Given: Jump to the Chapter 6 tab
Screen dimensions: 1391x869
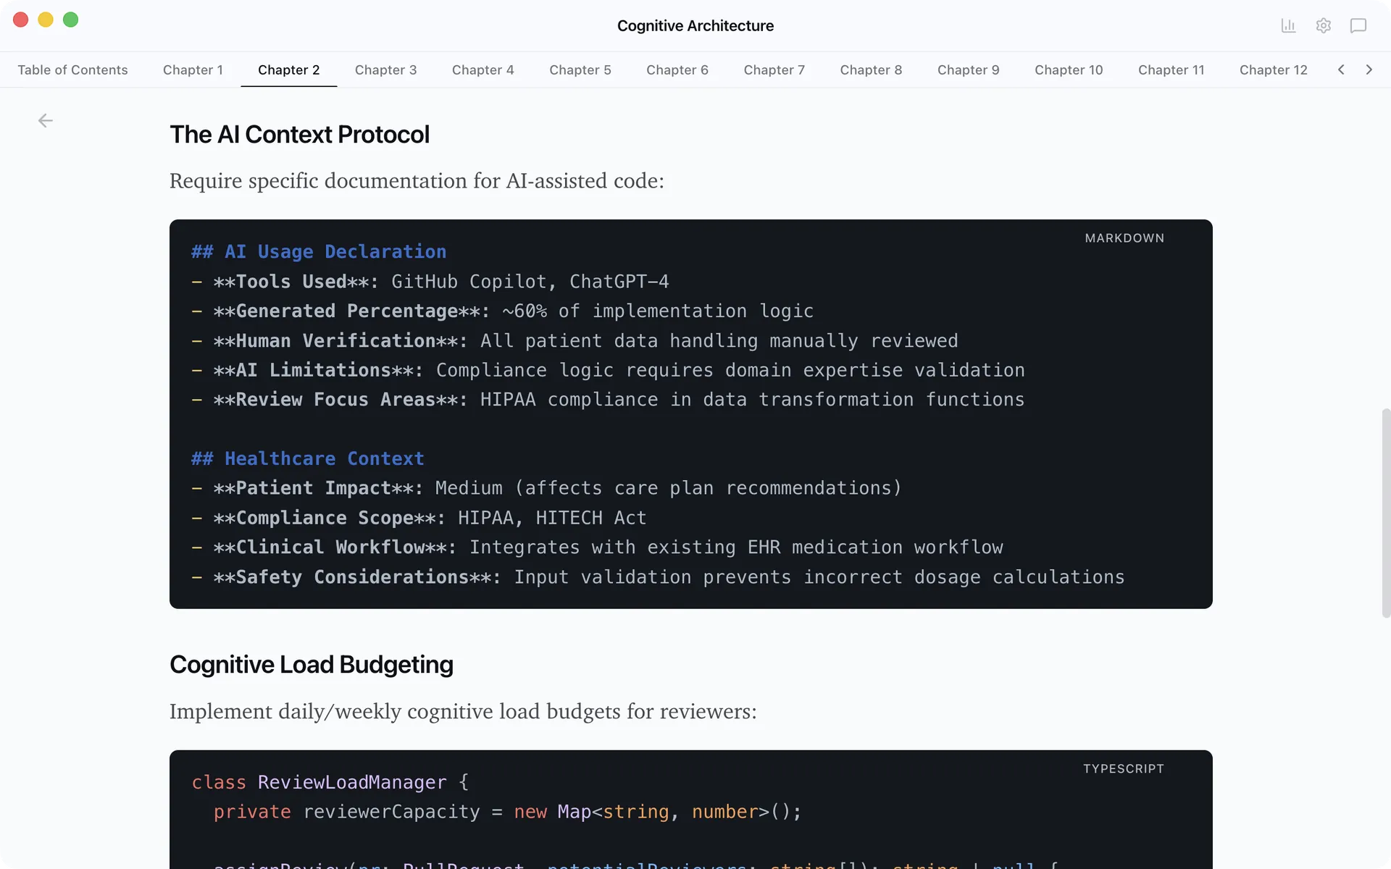Looking at the screenshot, I should 677,70.
